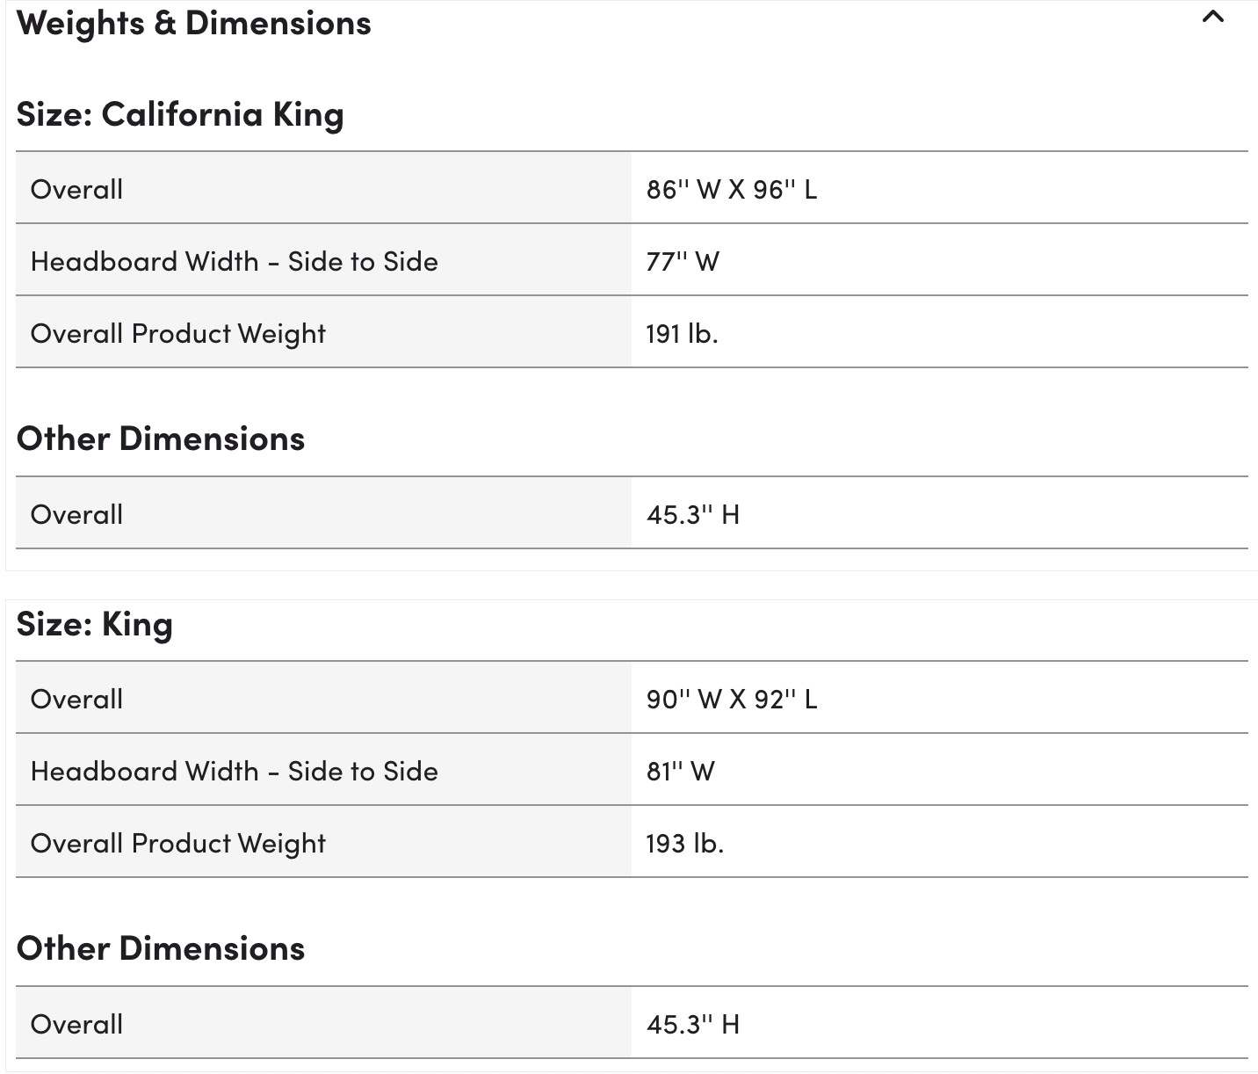Click the 77'' W headboard value
This screenshot has width=1258, height=1074.
[683, 261]
